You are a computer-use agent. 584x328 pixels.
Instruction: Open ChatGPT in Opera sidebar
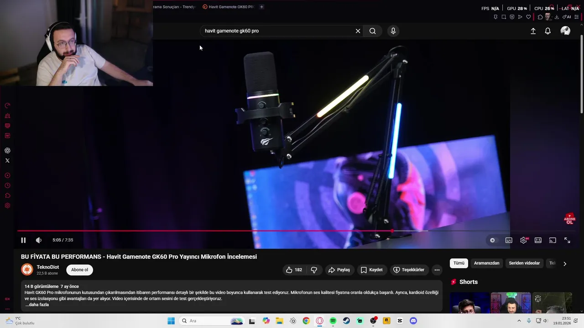click(x=7, y=150)
